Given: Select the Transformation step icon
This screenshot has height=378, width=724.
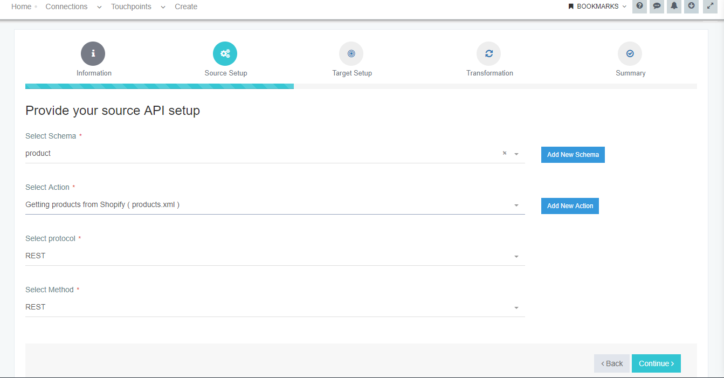Looking at the screenshot, I should (x=488, y=54).
